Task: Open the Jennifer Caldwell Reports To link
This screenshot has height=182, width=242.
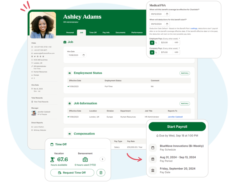Action: 175,117
